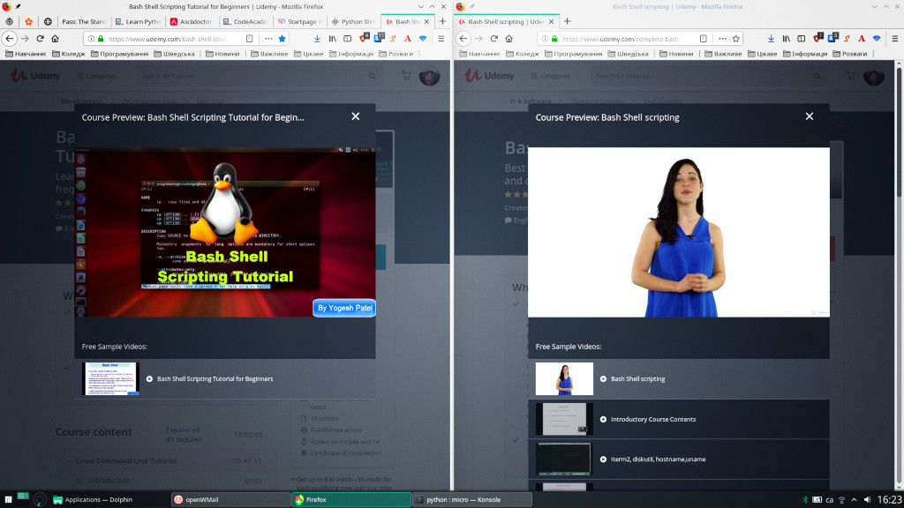Open thumbnail of Introductory Course Contents video
The width and height of the screenshot is (904, 508).
point(564,419)
